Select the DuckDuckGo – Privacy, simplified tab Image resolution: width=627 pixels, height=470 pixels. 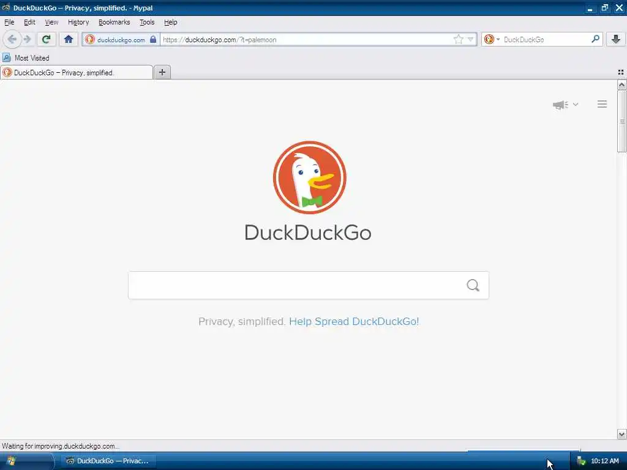[x=77, y=72]
